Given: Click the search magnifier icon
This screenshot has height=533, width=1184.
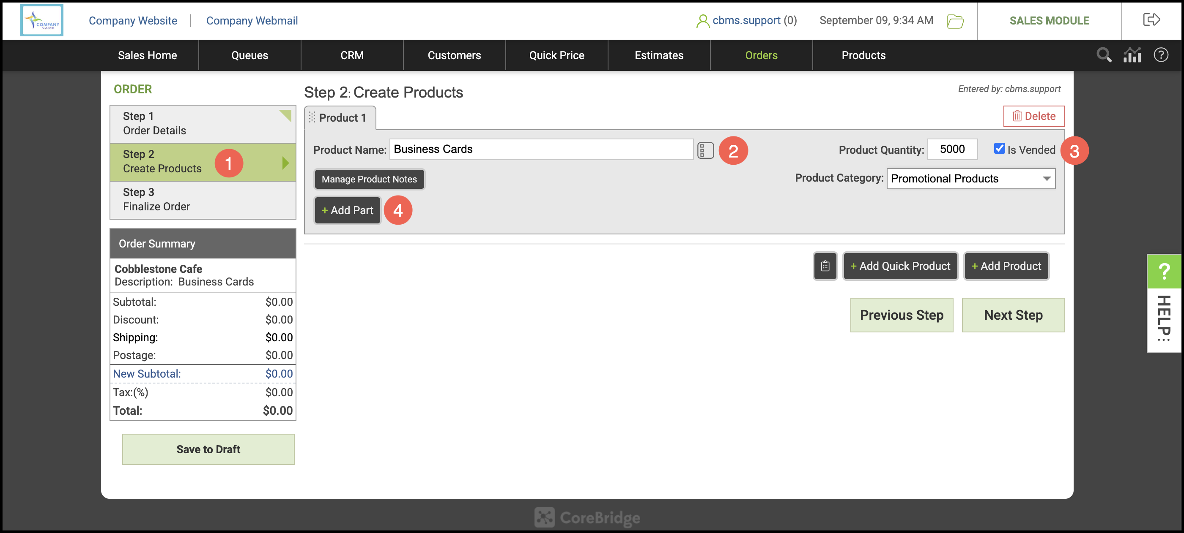Looking at the screenshot, I should pyautogui.click(x=1104, y=55).
